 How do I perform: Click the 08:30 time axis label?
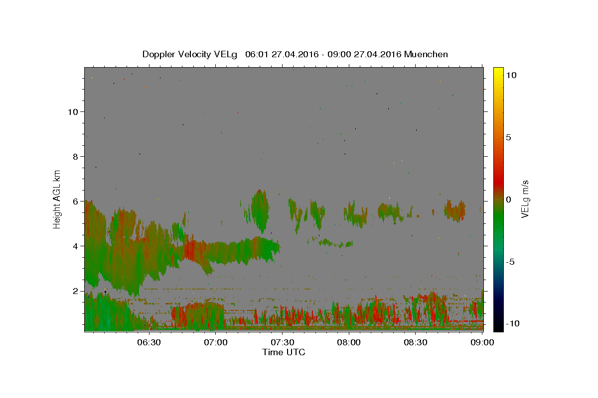416,342
